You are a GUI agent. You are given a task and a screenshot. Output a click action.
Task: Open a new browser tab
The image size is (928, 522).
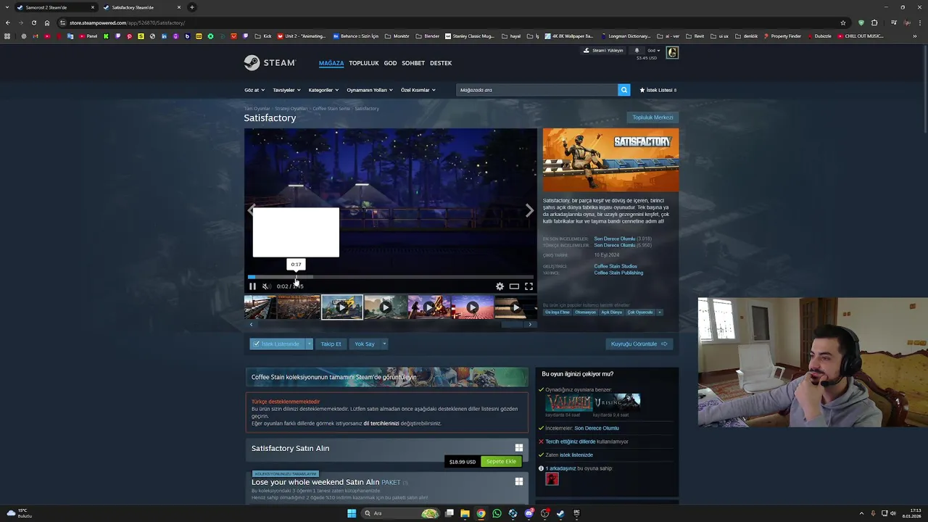tap(191, 7)
